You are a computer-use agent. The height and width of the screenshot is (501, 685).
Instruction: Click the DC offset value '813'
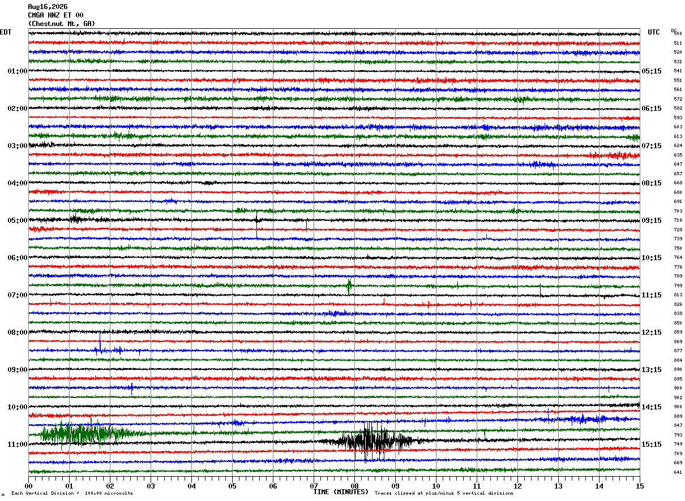[678, 295]
